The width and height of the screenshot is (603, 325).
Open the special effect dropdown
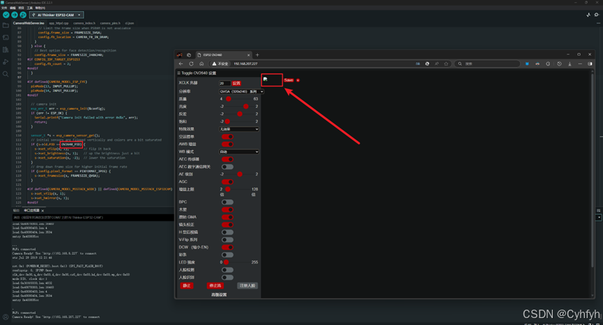[239, 129]
